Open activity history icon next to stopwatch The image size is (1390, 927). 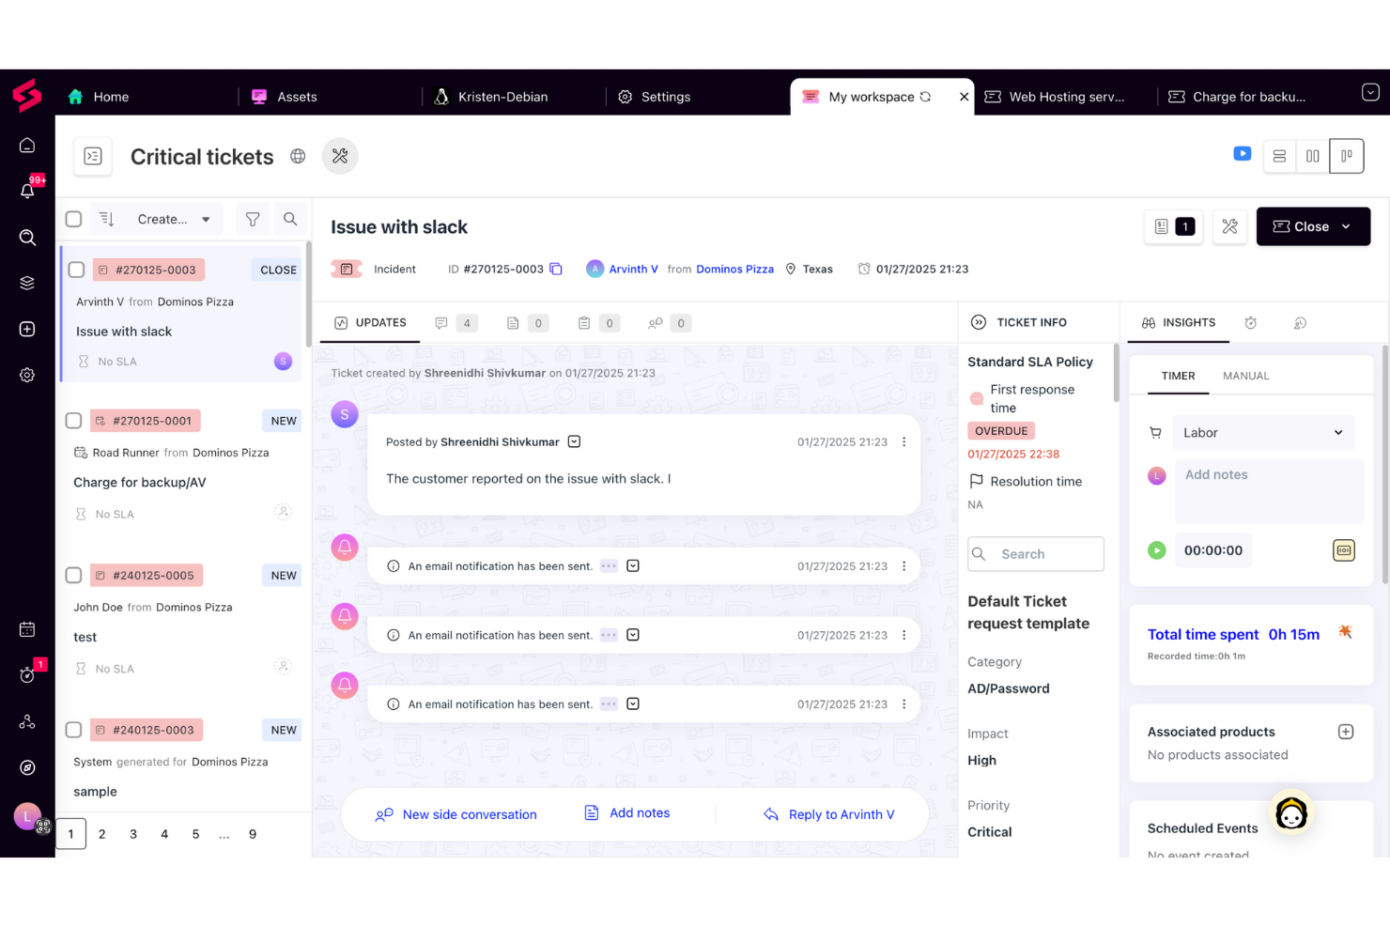pos(1300,322)
